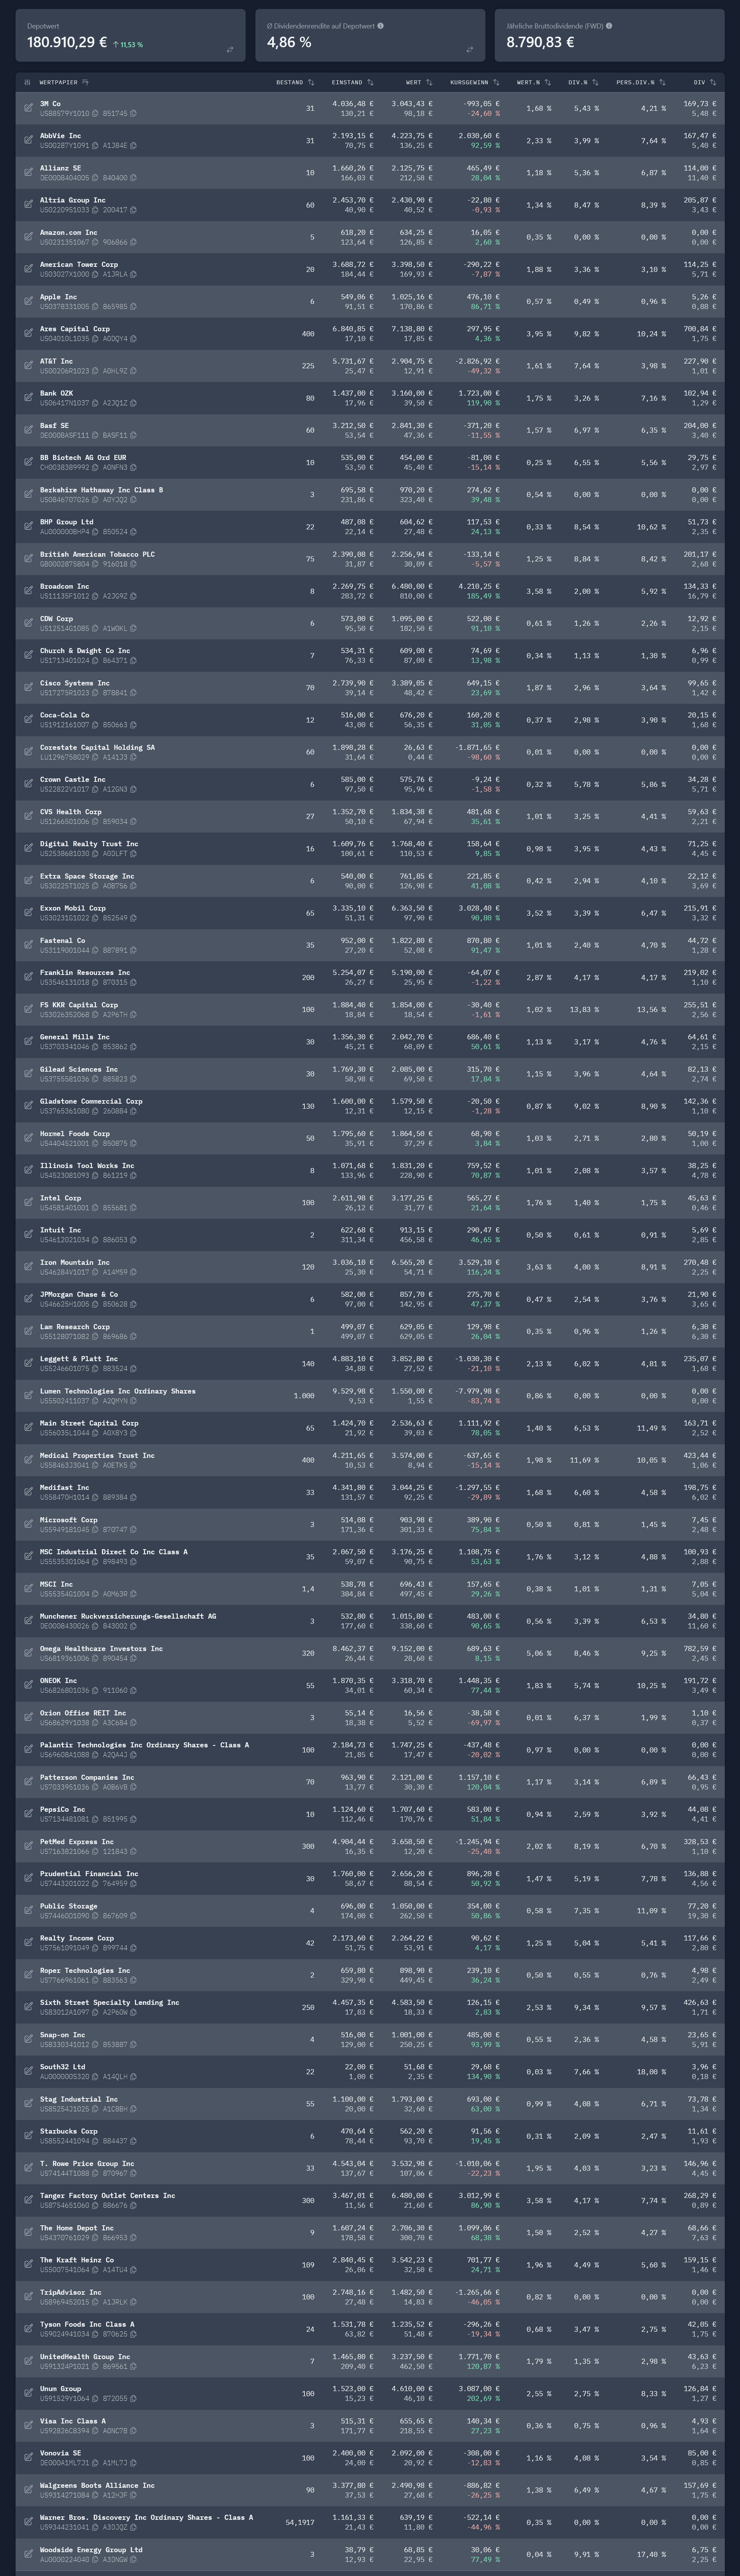Sort table by DIV column
740x2576 pixels.
714,82
